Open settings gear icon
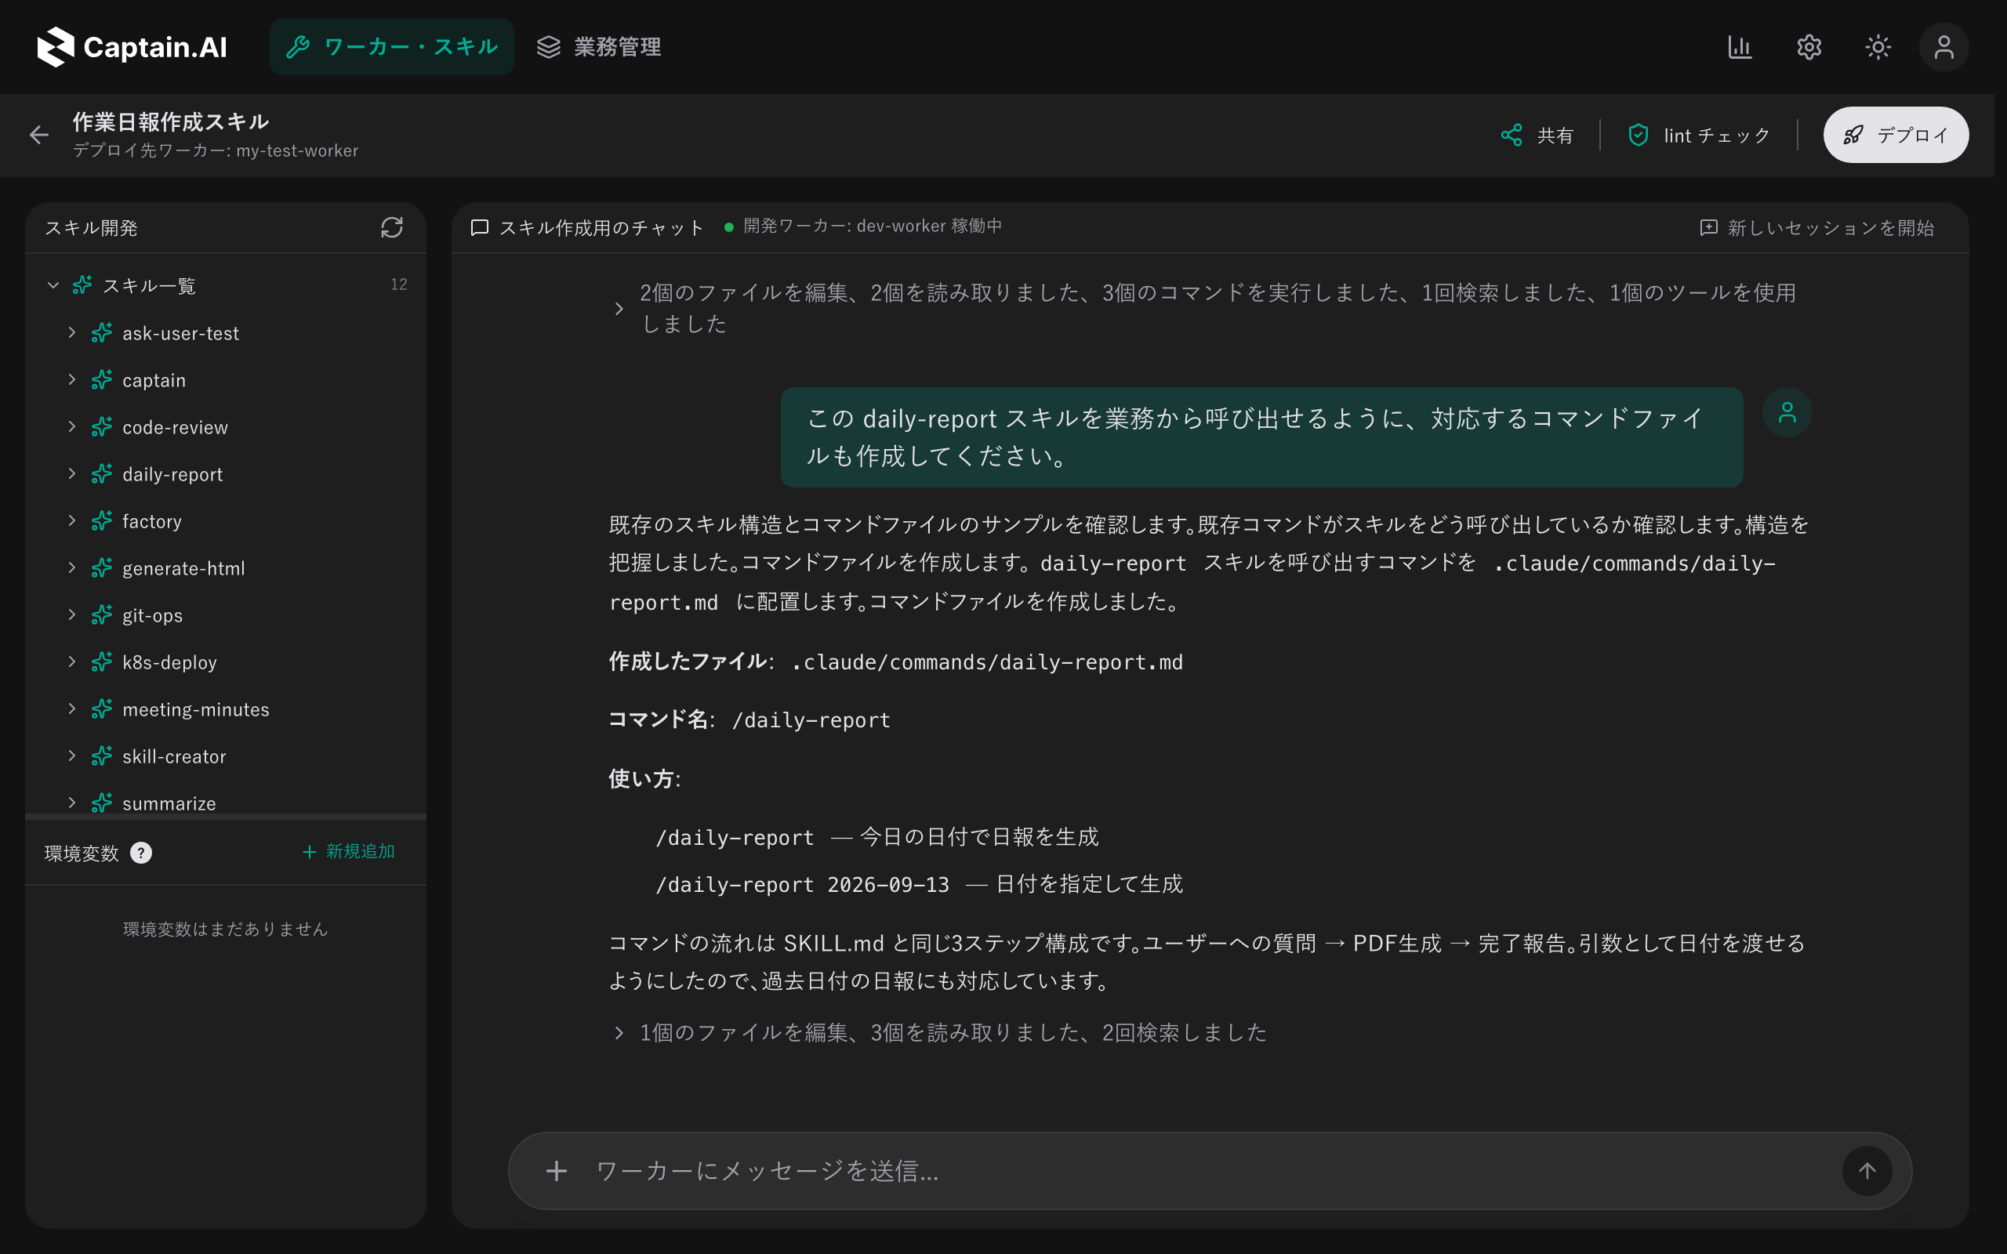This screenshot has height=1254, width=2007. (x=1809, y=47)
